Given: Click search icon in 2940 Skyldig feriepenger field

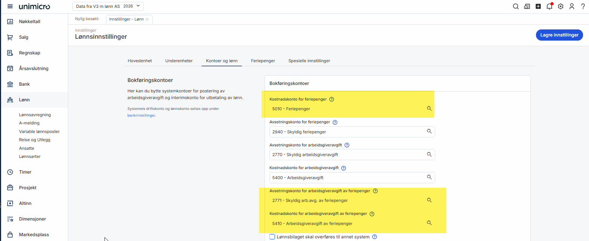Looking at the screenshot, I should click(x=429, y=131).
